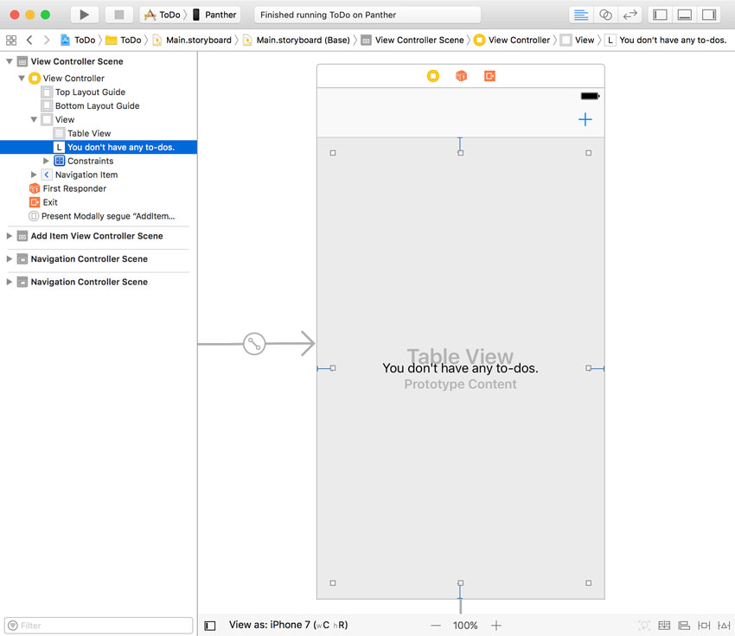Toggle the Utilities panel
The image size is (735, 636).
coord(709,15)
